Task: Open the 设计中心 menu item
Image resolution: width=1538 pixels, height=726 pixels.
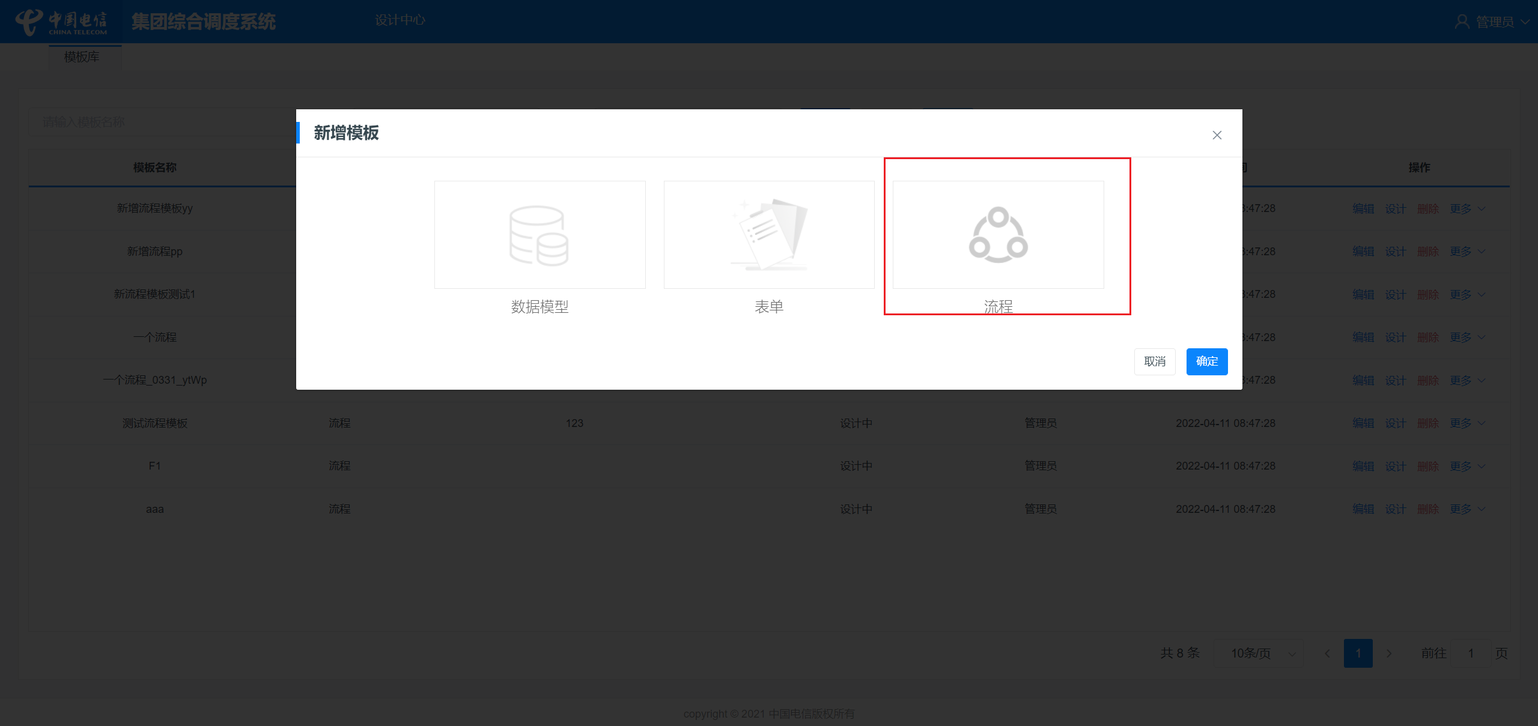Action: 400,20
